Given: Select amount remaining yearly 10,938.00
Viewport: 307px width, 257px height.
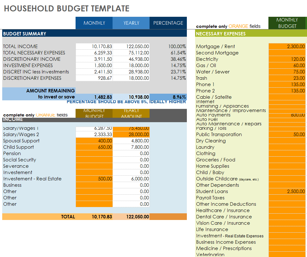Looking at the screenshot, I should [131, 97].
